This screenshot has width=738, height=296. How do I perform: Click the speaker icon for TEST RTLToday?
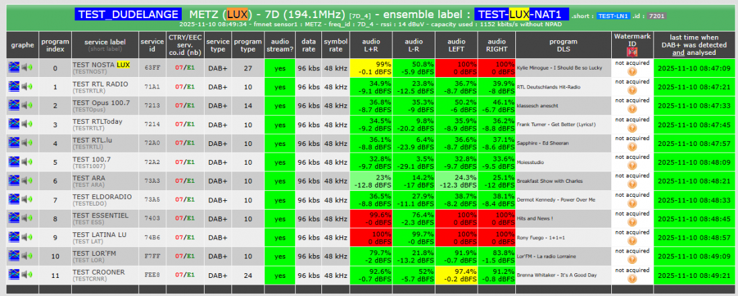[28, 124]
